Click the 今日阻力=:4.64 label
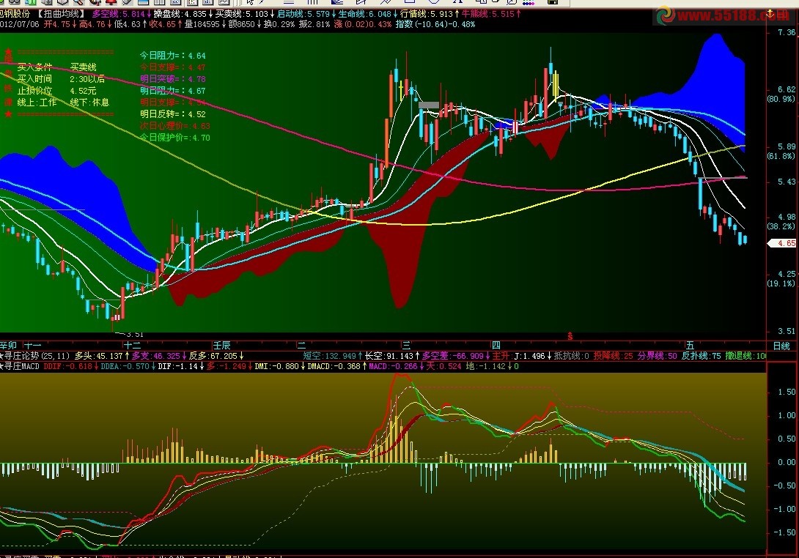Screen dimensions: 799x558 [x=173, y=56]
